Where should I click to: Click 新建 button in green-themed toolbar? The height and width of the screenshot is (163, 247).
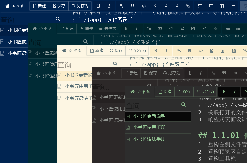[165, 92]
